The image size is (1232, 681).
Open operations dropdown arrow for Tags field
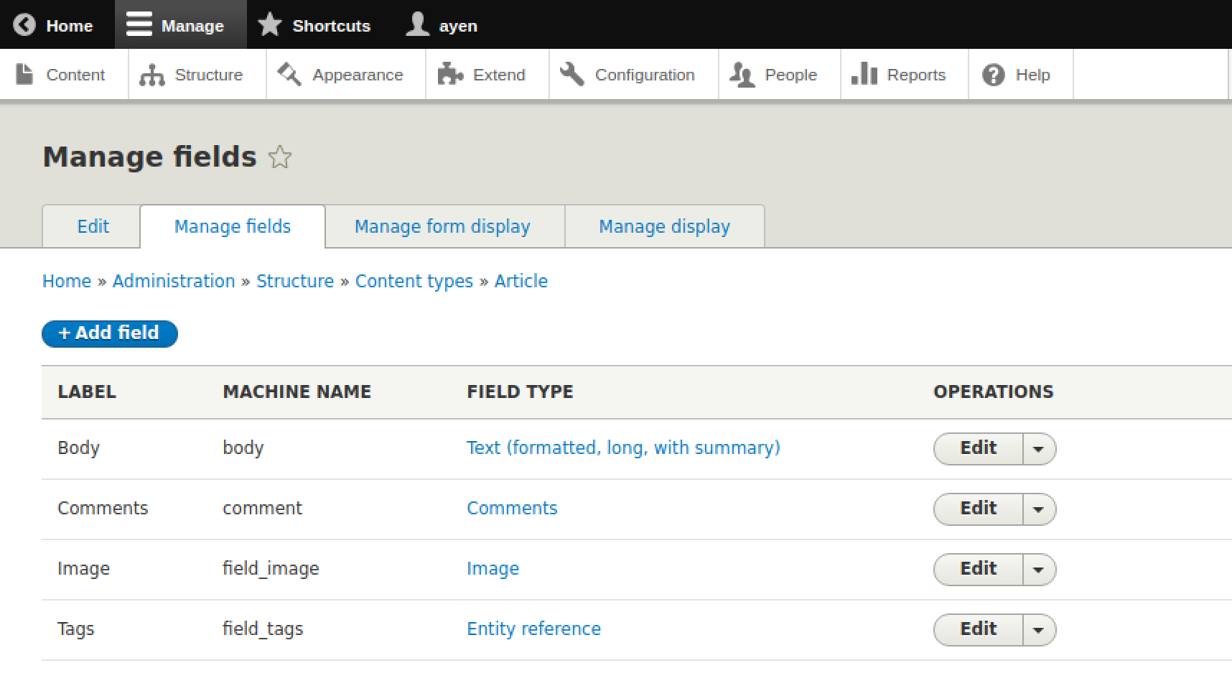pos(1038,630)
